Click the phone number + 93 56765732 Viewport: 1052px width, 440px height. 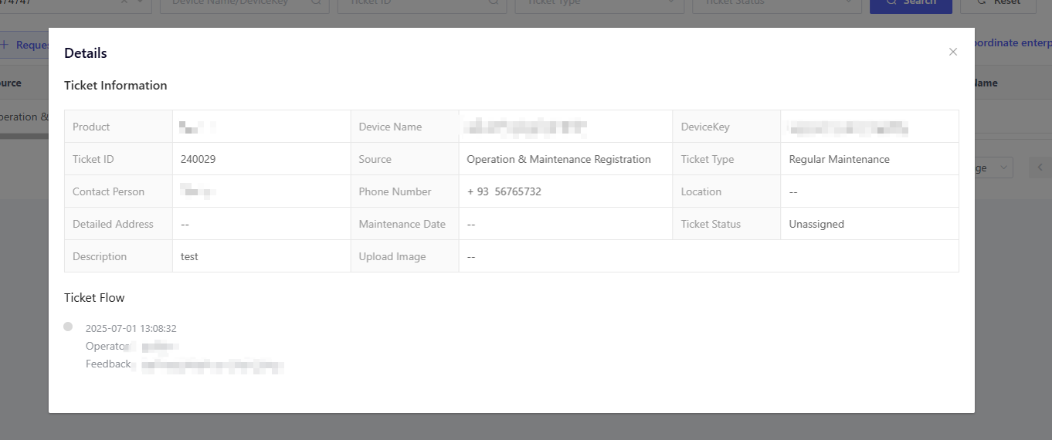click(x=504, y=191)
